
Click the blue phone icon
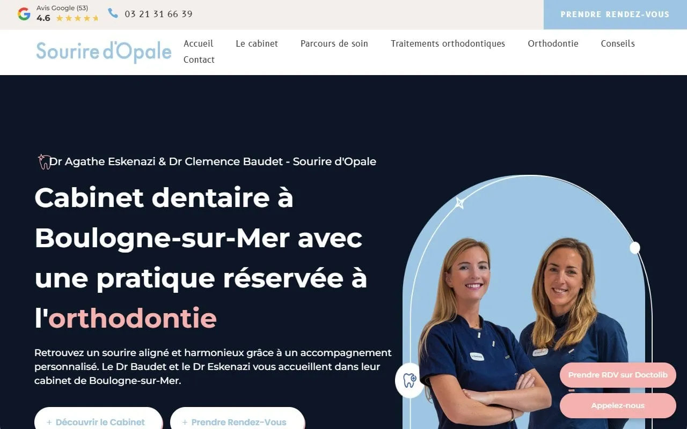(x=113, y=13)
